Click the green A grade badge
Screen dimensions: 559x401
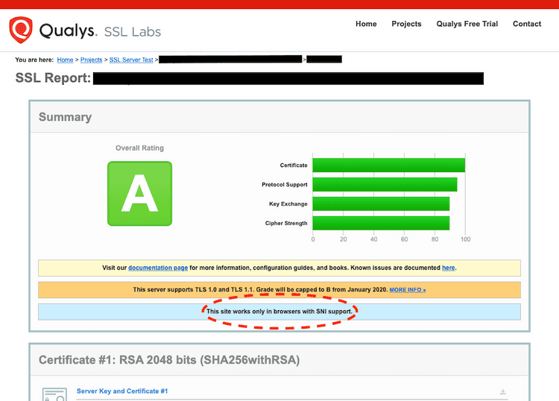coord(139,194)
